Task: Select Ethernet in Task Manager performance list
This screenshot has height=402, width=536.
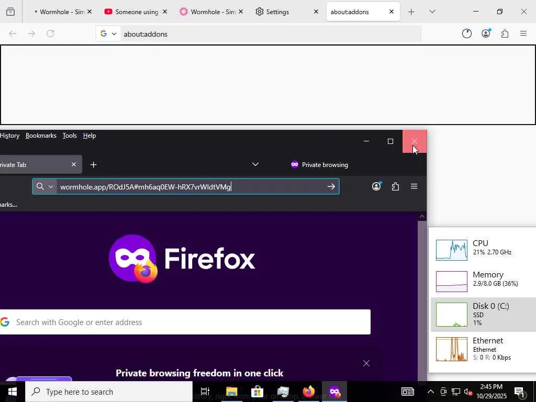Action: tap(483, 349)
